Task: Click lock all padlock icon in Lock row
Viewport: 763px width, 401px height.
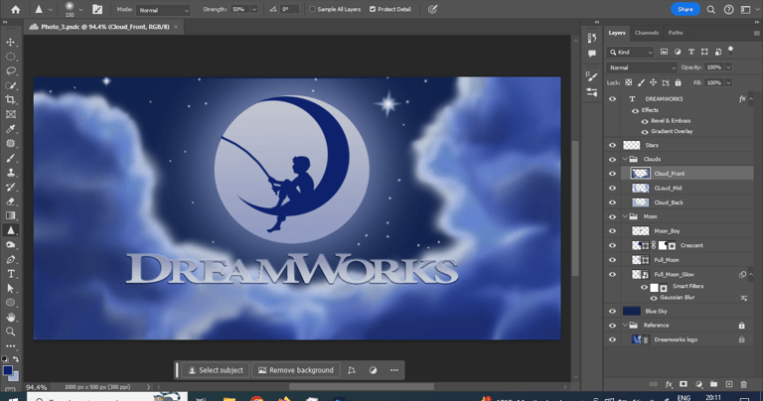Action: click(x=678, y=82)
